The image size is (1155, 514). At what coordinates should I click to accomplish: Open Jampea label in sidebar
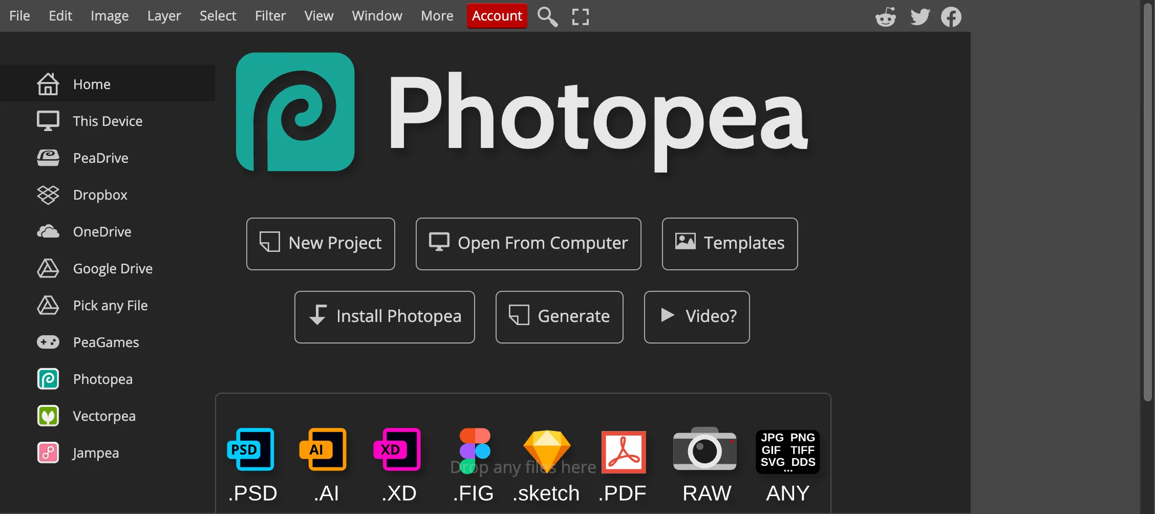(96, 453)
